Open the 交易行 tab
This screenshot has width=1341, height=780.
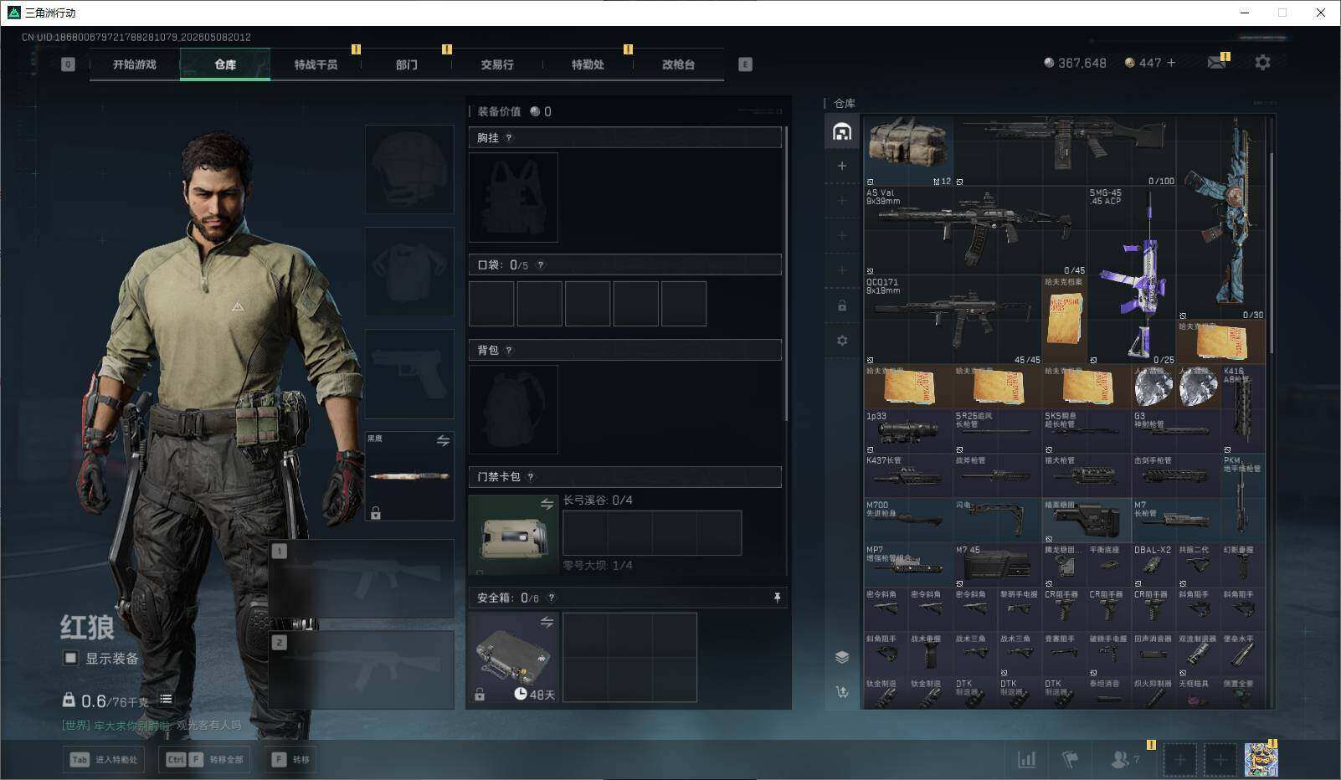(497, 64)
